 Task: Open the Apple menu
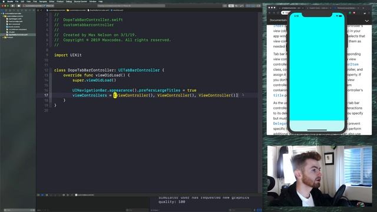[x=4, y=1]
